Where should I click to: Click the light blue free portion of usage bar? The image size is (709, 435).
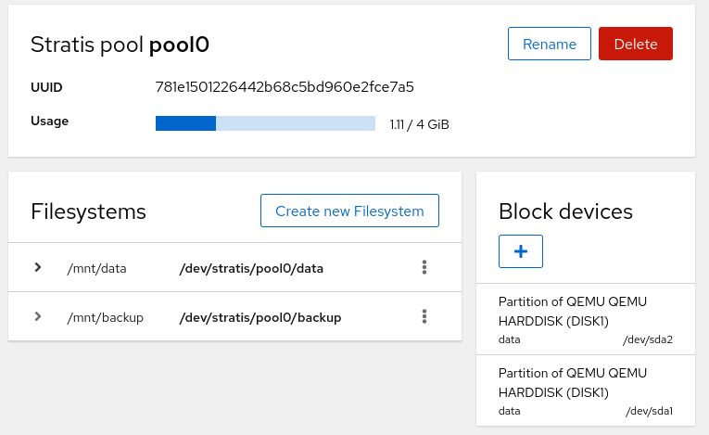[x=295, y=123]
